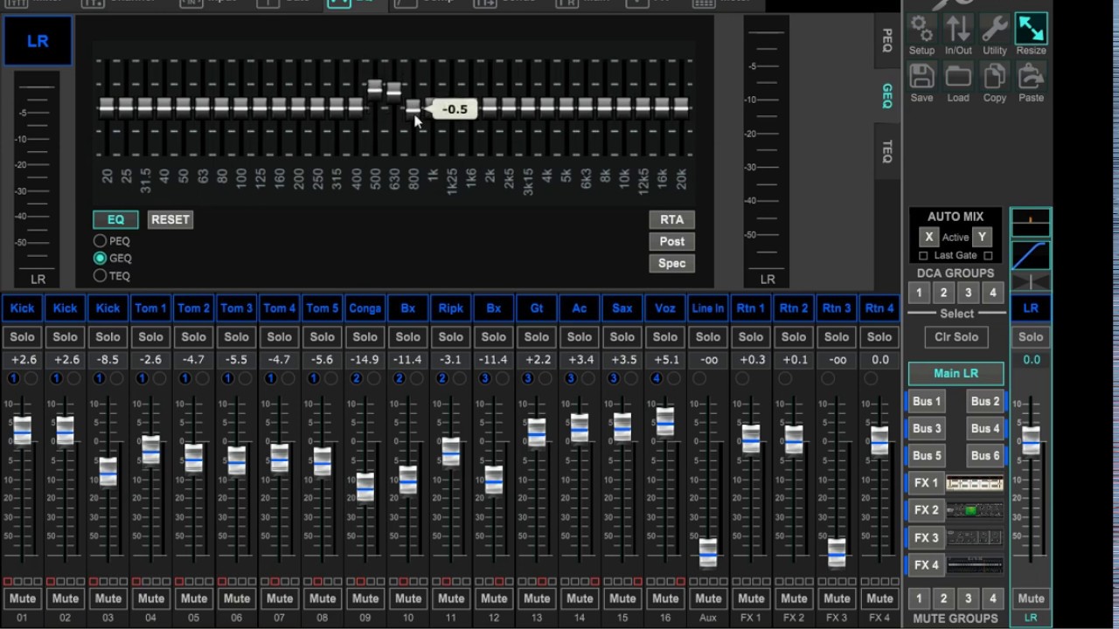Viewport: 1119px width, 629px height.
Task: Select Bus 1 sends layer
Action: pos(927,401)
